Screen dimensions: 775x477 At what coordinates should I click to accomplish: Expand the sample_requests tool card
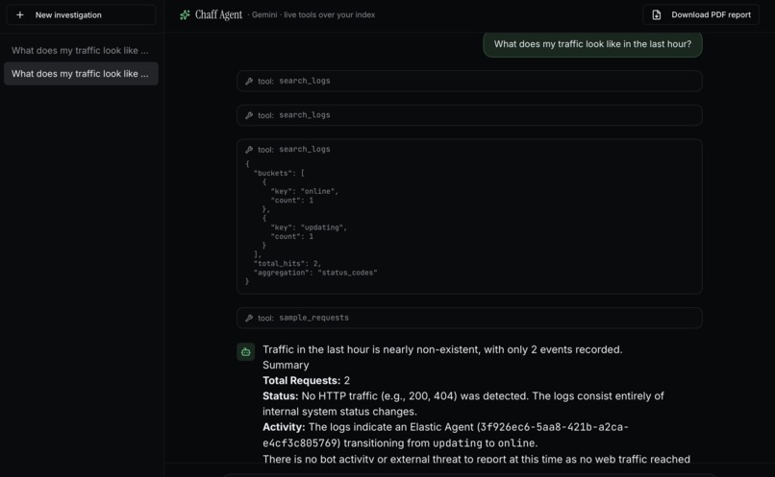click(469, 319)
